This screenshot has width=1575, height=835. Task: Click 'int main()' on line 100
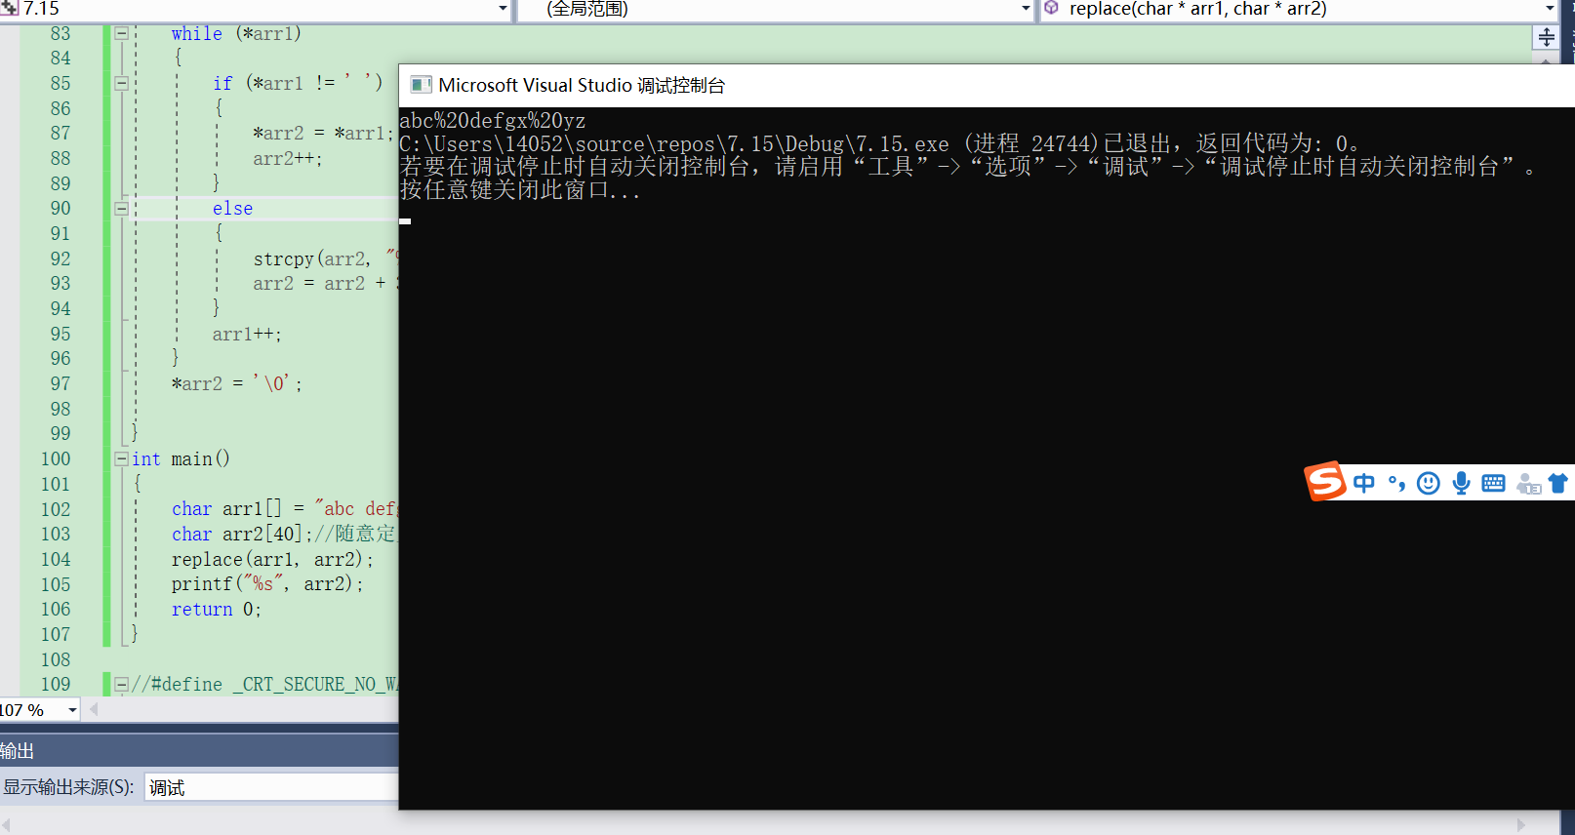[181, 458]
